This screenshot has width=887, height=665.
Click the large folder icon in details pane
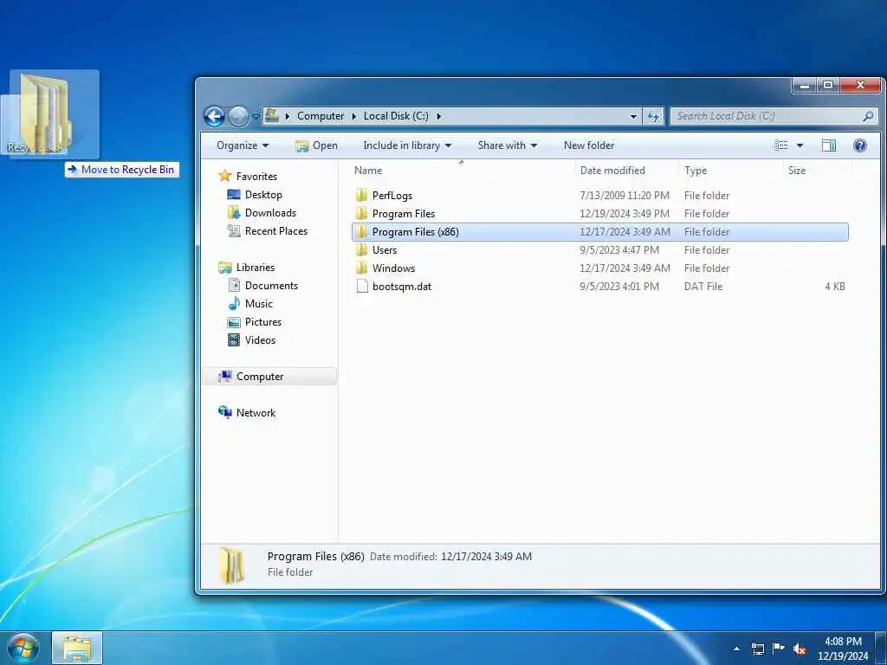pos(232,565)
